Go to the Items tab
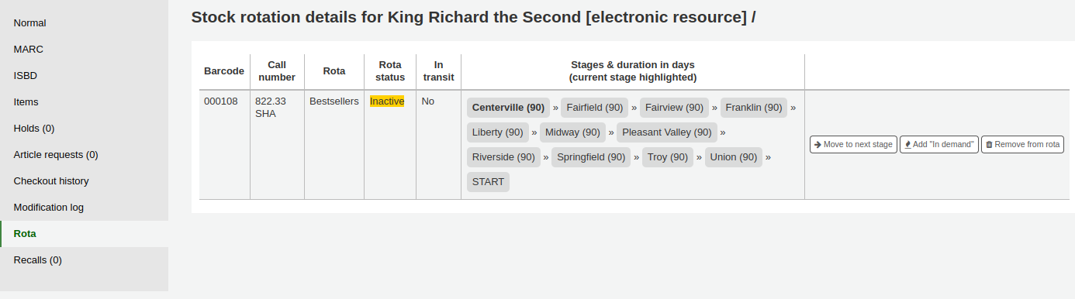This screenshot has height=299, width=1075. [x=84, y=102]
